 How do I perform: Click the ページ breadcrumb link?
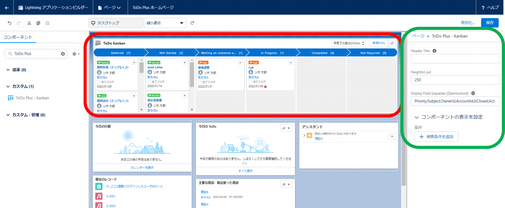click(418, 36)
